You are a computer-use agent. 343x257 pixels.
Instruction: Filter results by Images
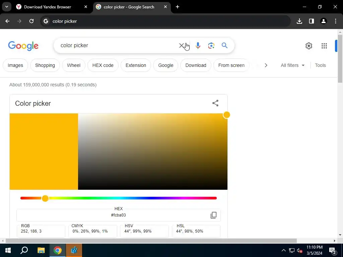click(15, 65)
